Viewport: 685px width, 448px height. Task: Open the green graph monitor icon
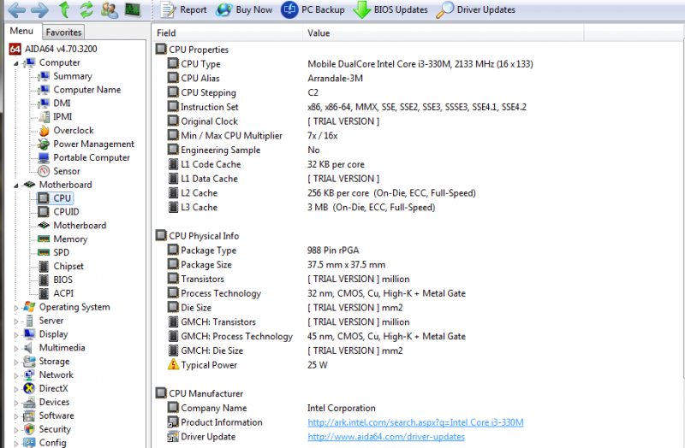pyautogui.click(x=133, y=10)
